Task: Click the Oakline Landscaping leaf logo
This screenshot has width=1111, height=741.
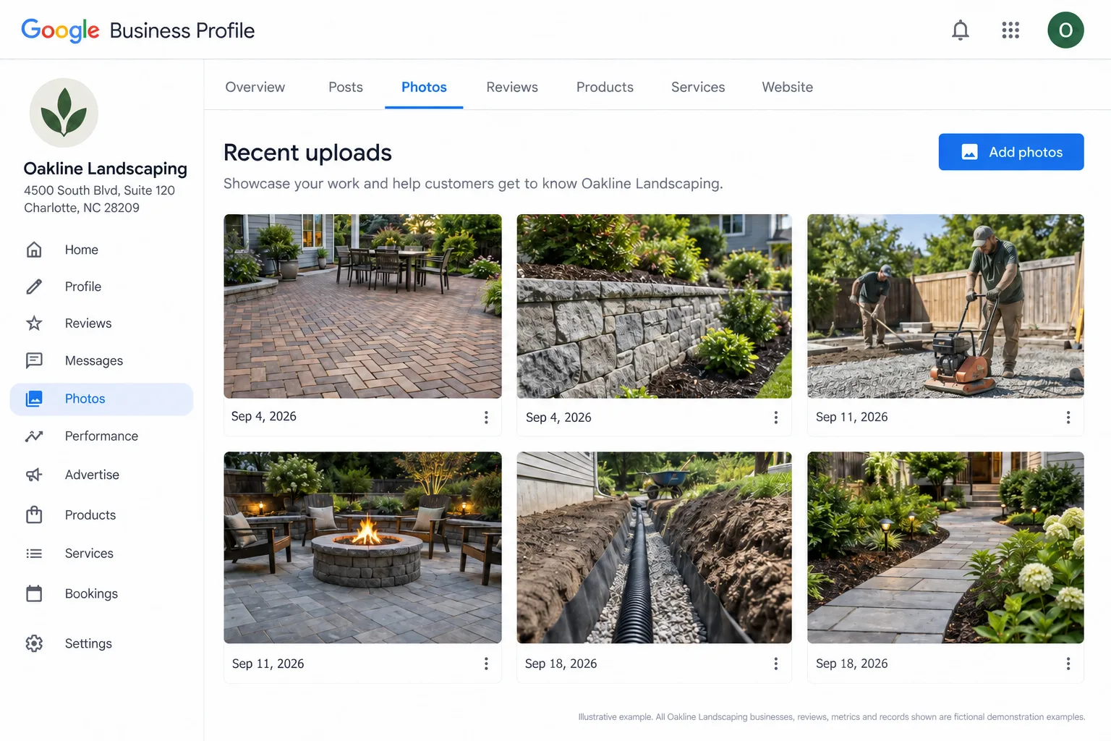Action: pos(64,113)
